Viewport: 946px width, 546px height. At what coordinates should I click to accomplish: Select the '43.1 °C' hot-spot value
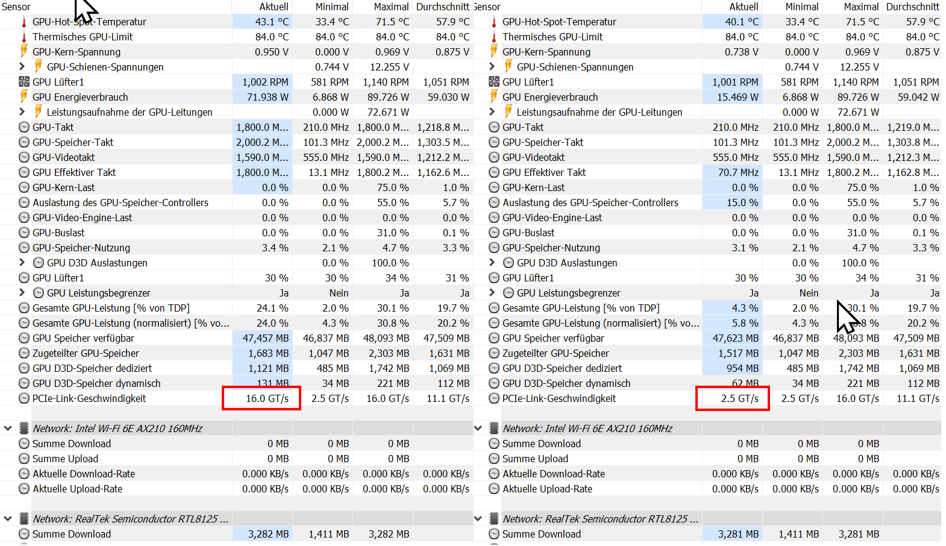pyautogui.click(x=272, y=22)
